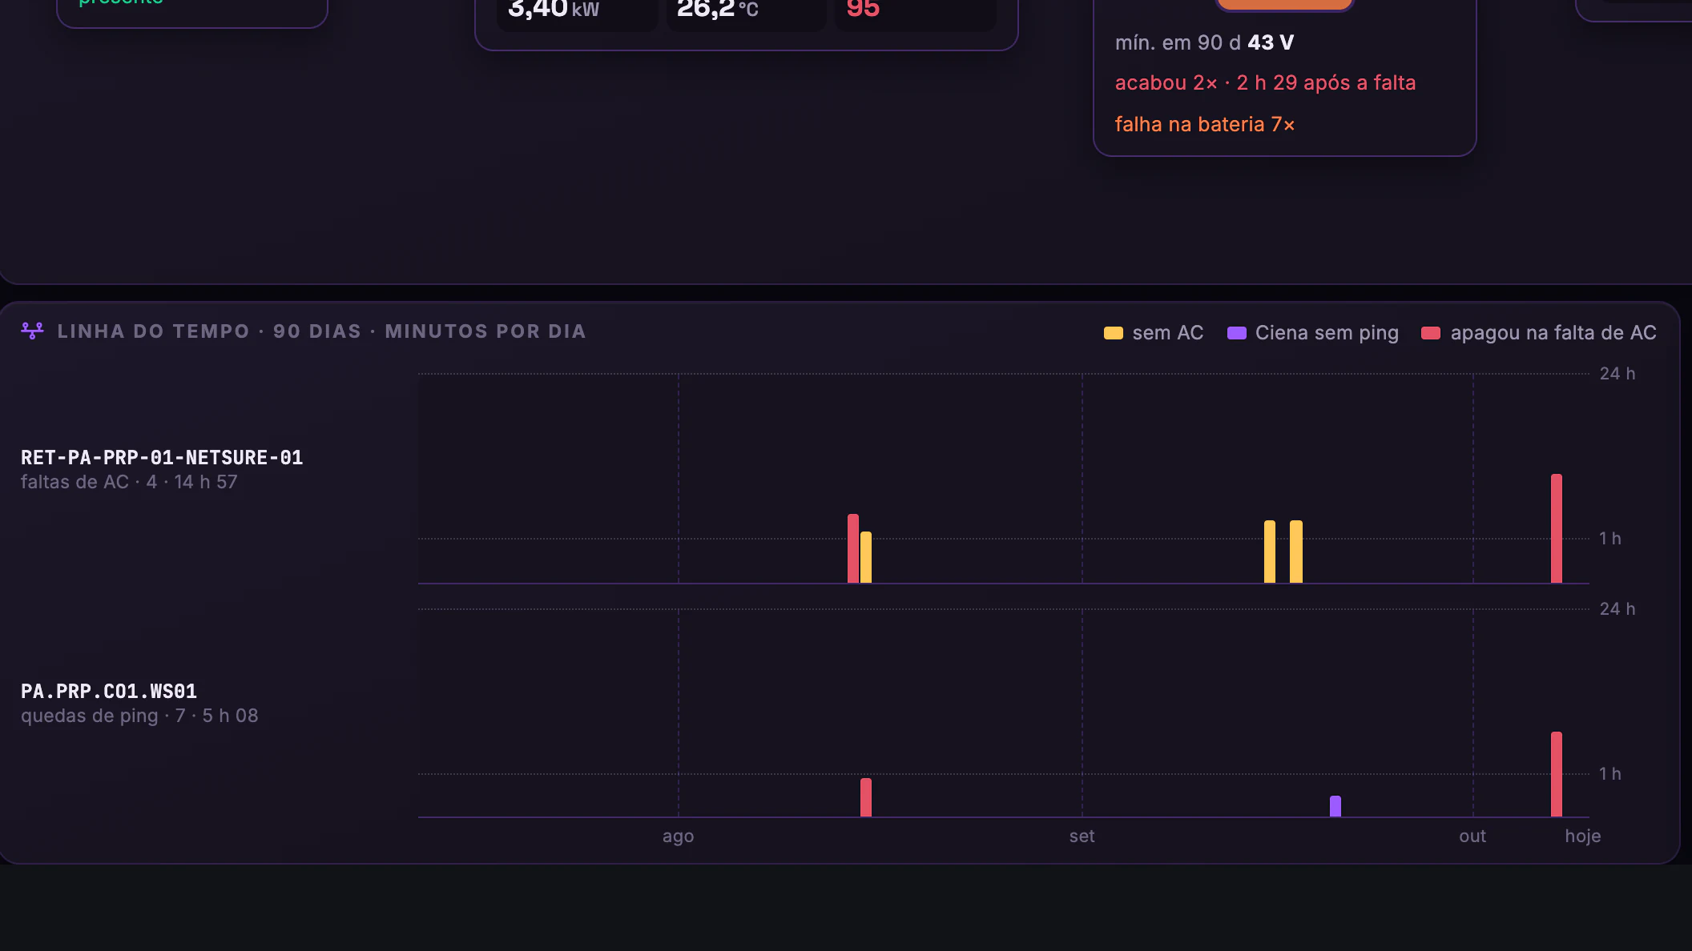Click the purple 'Ciena sem ping' legend swatch

pos(1236,333)
